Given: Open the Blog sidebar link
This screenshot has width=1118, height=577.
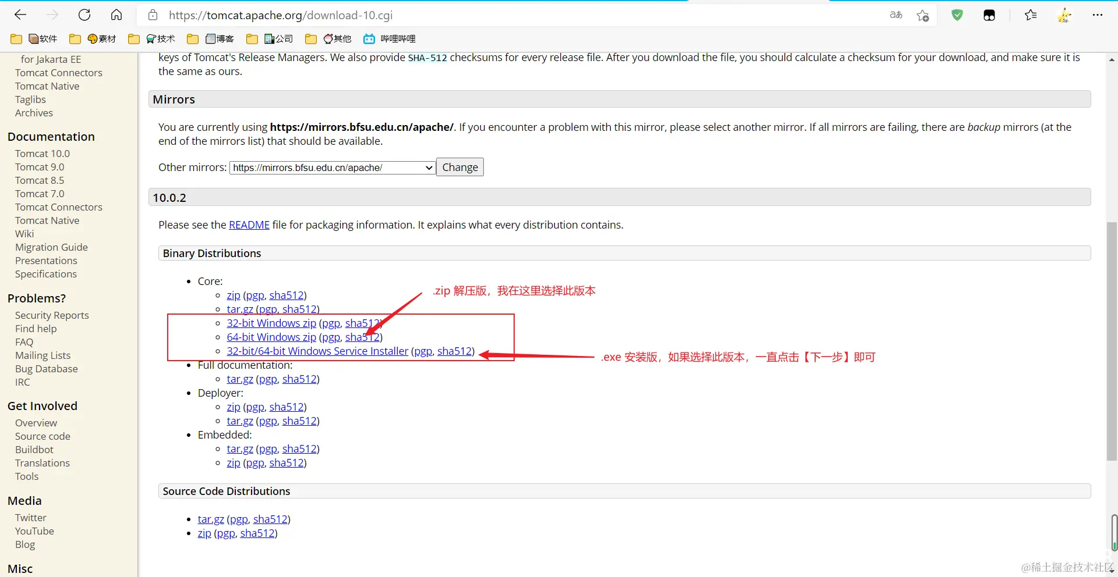Looking at the screenshot, I should [25, 544].
